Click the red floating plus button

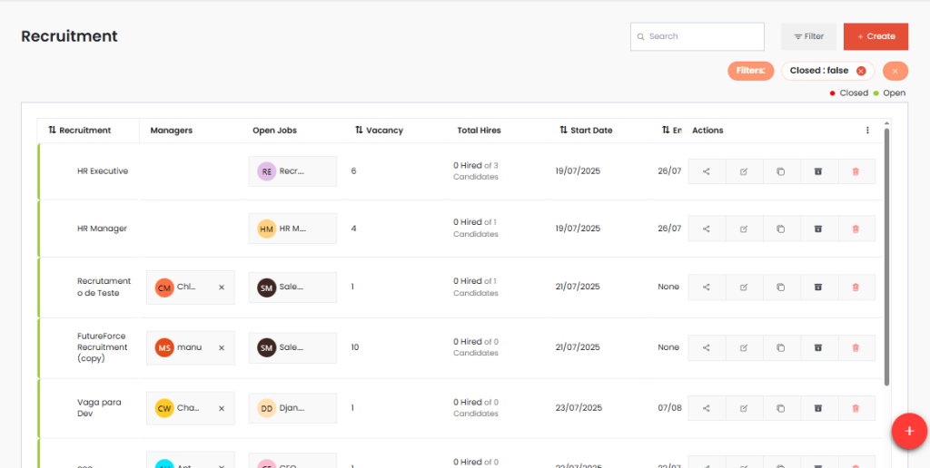click(x=908, y=431)
